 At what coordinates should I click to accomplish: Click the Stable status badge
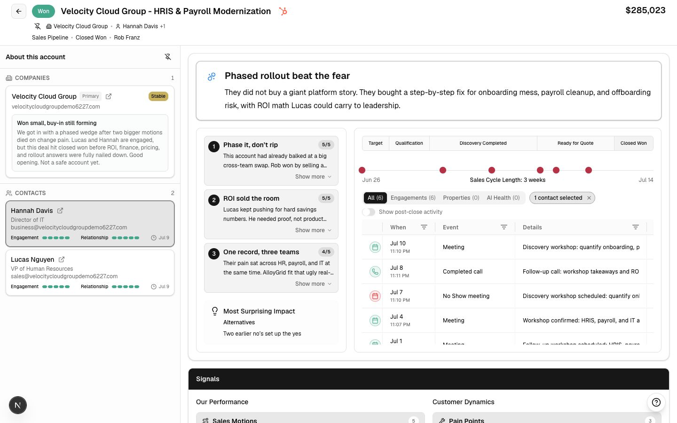click(158, 96)
